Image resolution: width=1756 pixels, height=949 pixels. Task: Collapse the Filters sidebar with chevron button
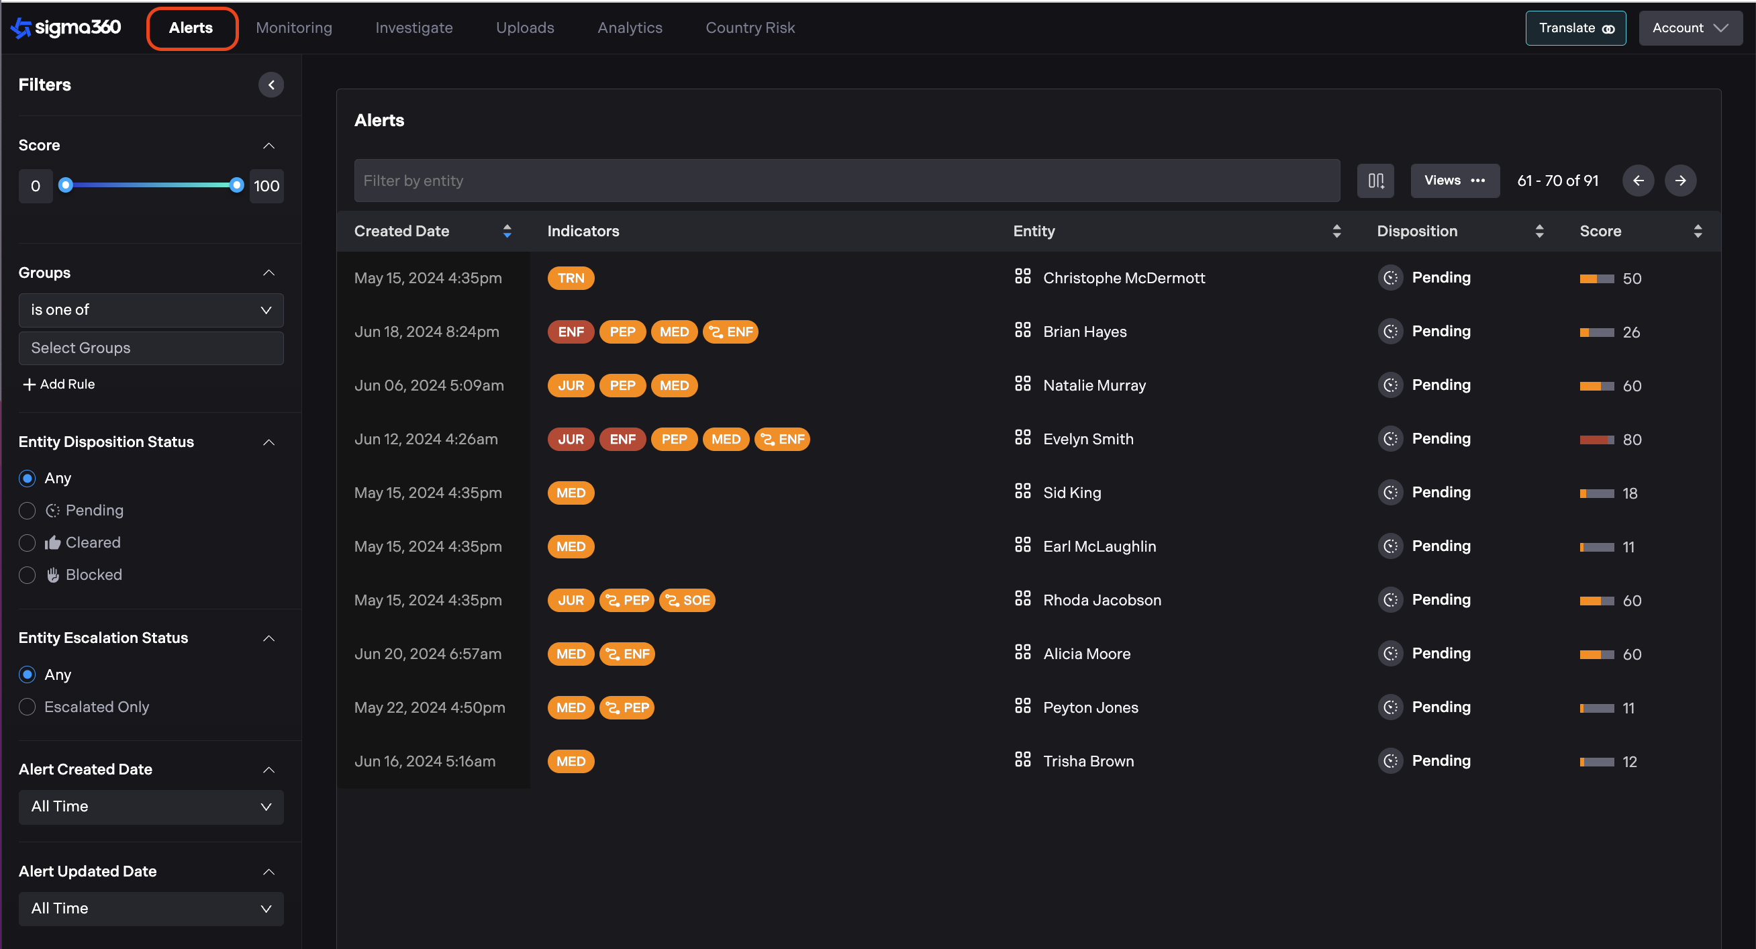coord(271,85)
